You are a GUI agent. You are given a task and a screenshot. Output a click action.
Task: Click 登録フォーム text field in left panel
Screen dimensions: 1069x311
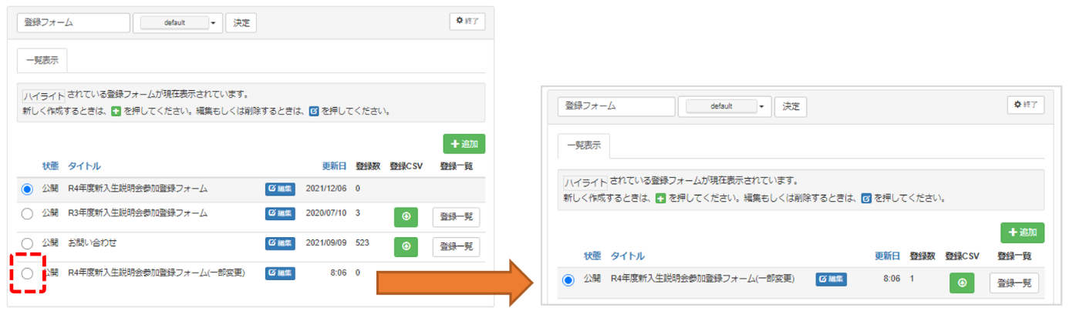click(x=73, y=23)
